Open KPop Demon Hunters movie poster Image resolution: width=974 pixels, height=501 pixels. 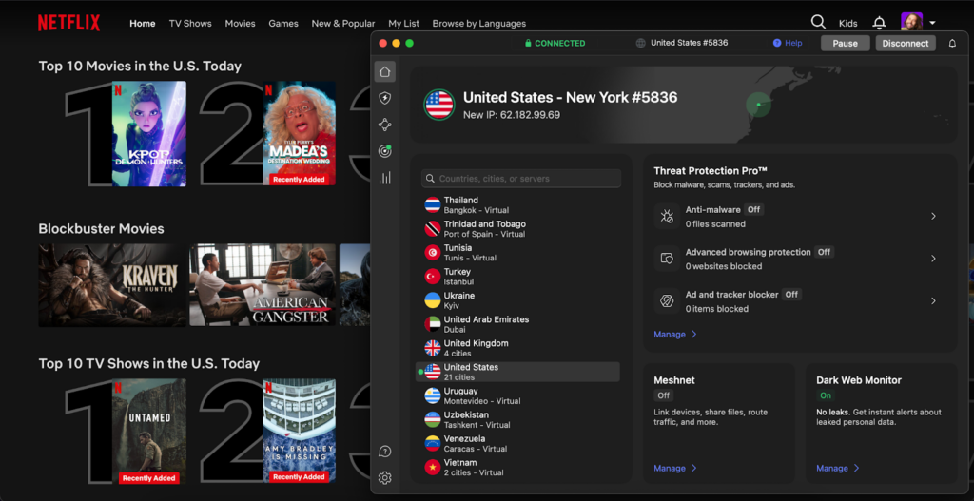click(149, 133)
